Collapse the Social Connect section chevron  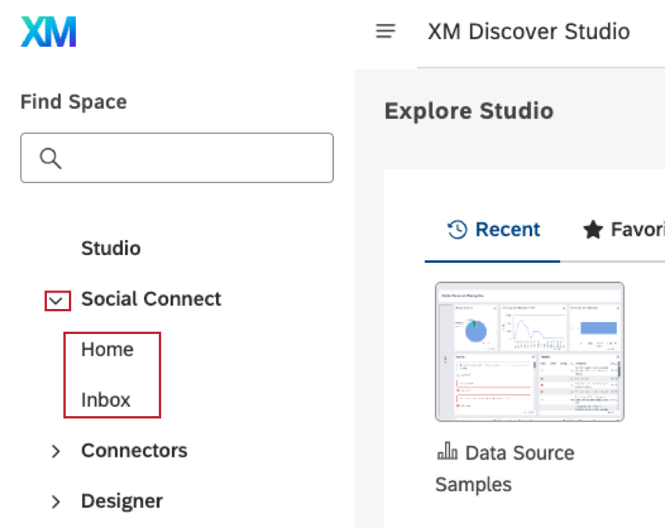[x=56, y=300]
